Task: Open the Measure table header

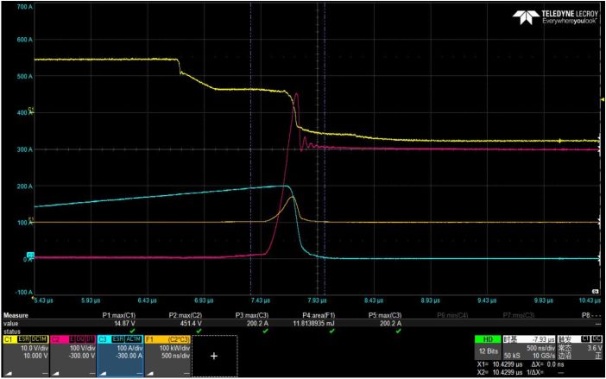Action: [16, 315]
